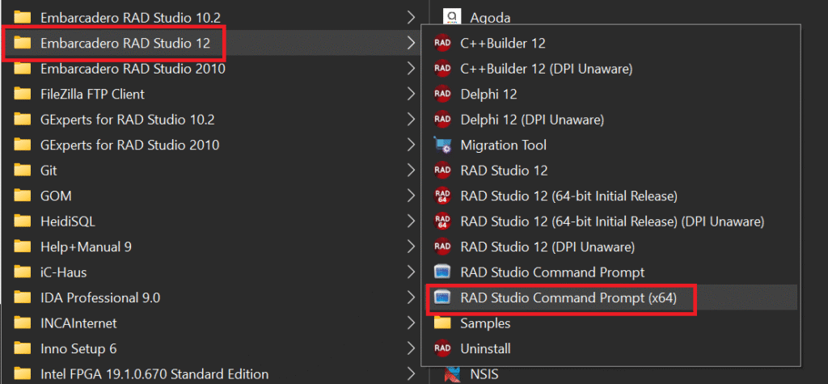Click the NSIS icon
The width and height of the screenshot is (828, 384).
pyautogui.click(x=451, y=374)
